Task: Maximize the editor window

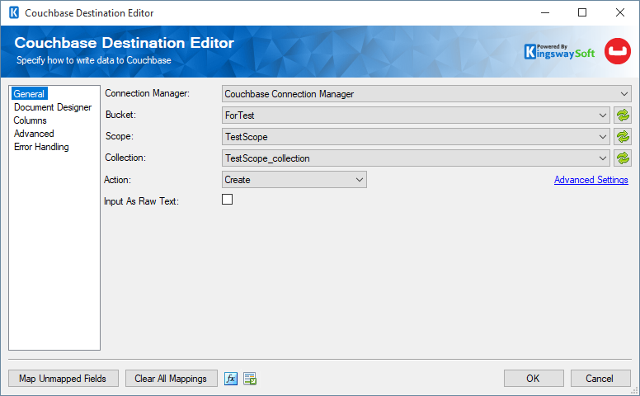Action: tap(582, 12)
